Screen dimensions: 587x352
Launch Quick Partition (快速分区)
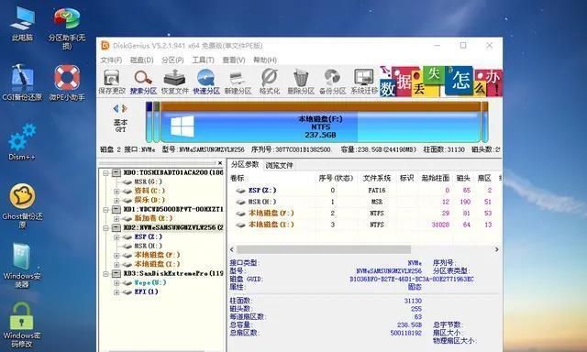pyautogui.click(x=205, y=82)
